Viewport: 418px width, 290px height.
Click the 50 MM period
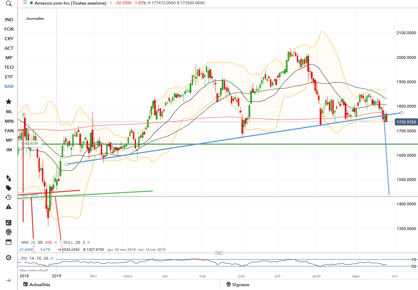(40, 242)
